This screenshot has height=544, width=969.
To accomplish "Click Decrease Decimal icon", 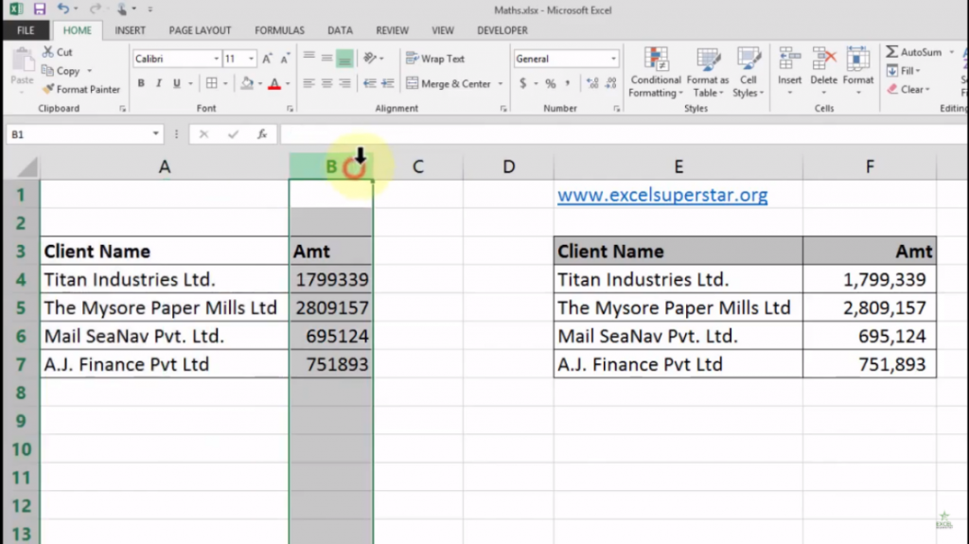I will coord(611,83).
